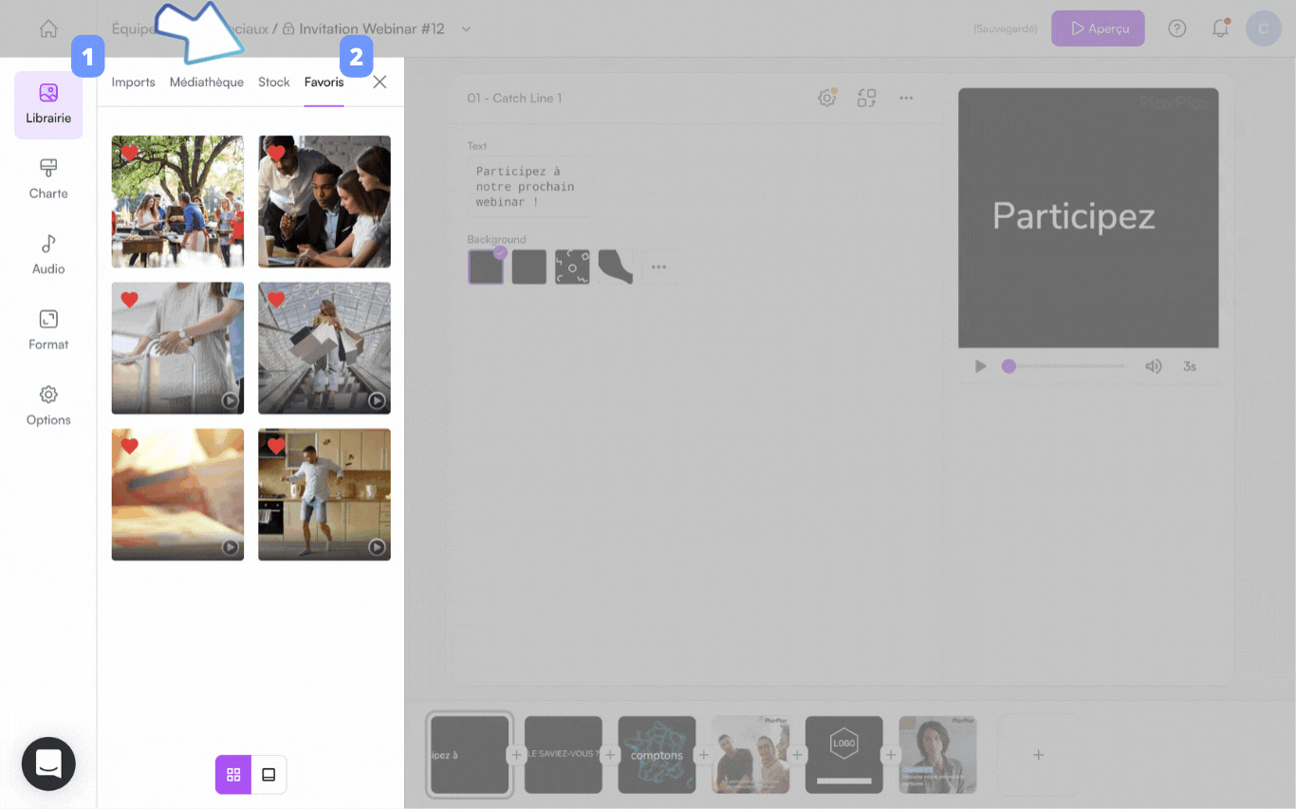Image resolution: width=1296 pixels, height=809 pixels.
Task: Insert scene after LOGO thumbnail plus
Action: pos(891,755)
